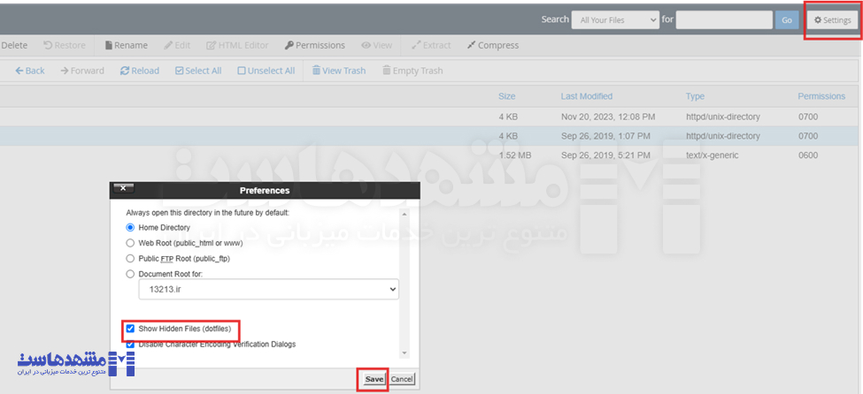Close the Preferences dialog with X
863x394 pixels.
pyautogui.click(x=123, y=188)
